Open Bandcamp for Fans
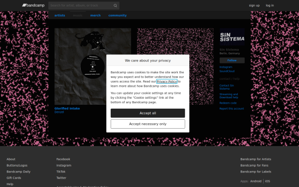 [254, 166]
